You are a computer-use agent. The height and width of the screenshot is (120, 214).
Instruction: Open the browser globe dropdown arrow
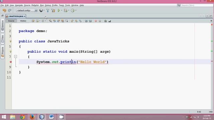[44, 10]
